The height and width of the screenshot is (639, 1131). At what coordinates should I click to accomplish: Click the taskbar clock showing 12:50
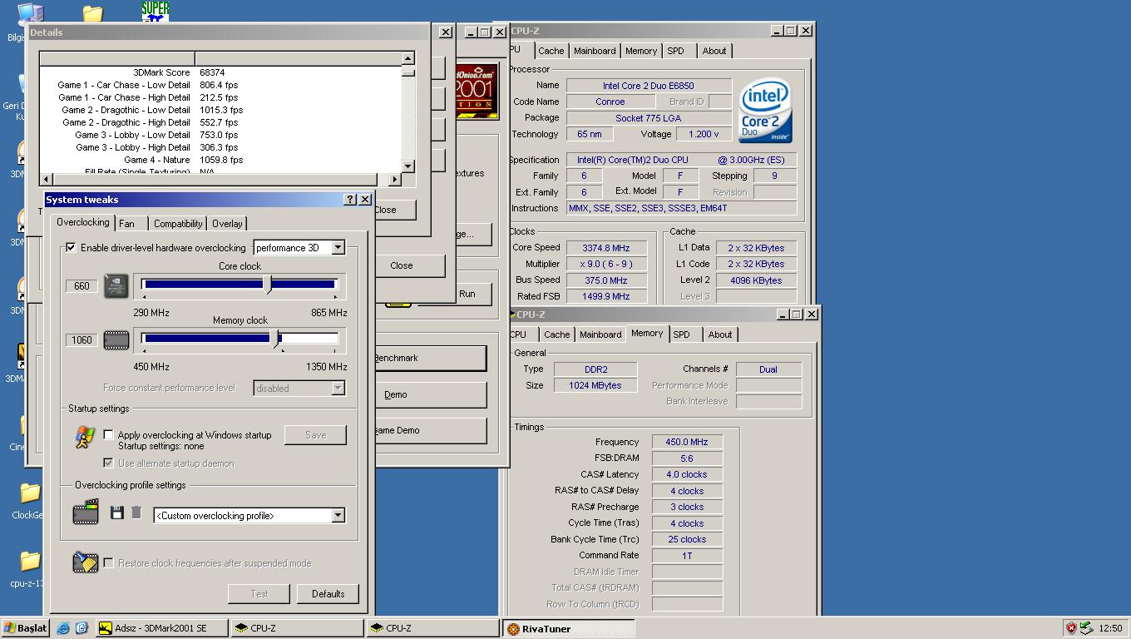pos(1110,628)
